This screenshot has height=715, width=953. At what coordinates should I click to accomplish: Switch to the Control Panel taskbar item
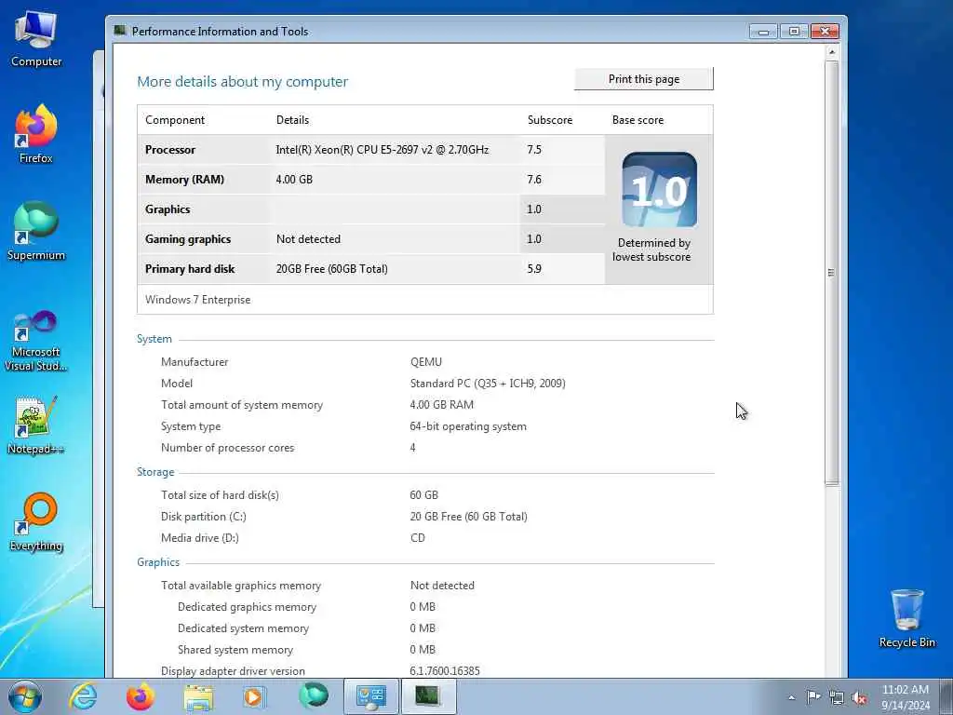point(370,696)
